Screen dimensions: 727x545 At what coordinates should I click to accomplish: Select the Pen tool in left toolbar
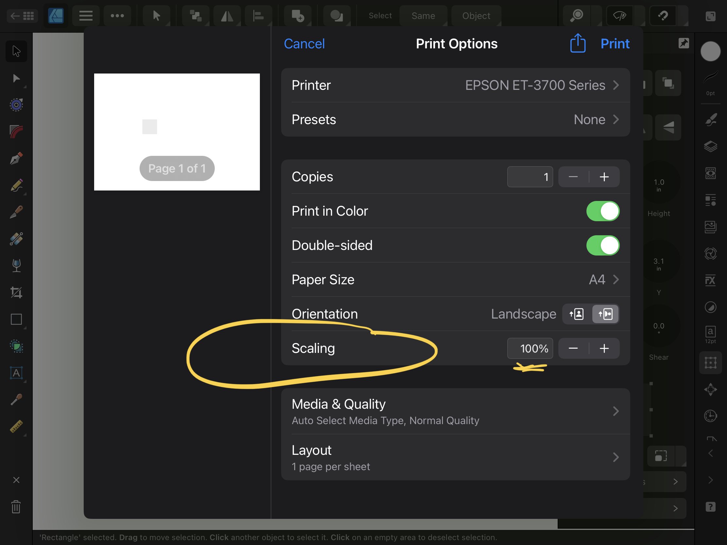(16, 159)
